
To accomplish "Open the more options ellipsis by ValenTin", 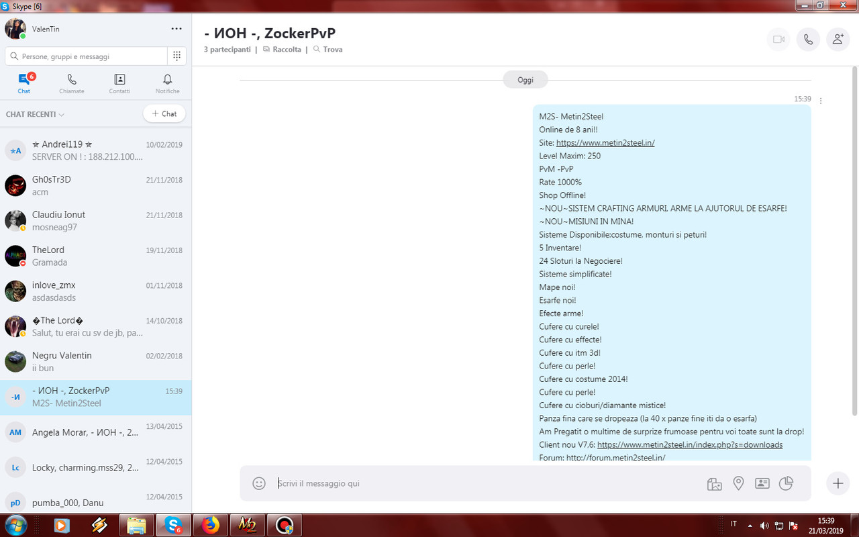I will coord(176,29).
